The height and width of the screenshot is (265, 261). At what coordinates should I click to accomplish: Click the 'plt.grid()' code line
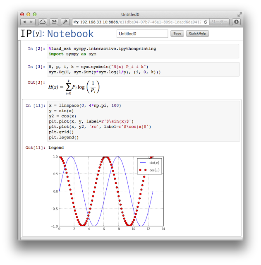61,132
